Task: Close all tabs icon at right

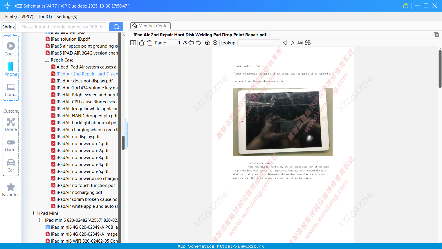Action: [x=436, y=35]
